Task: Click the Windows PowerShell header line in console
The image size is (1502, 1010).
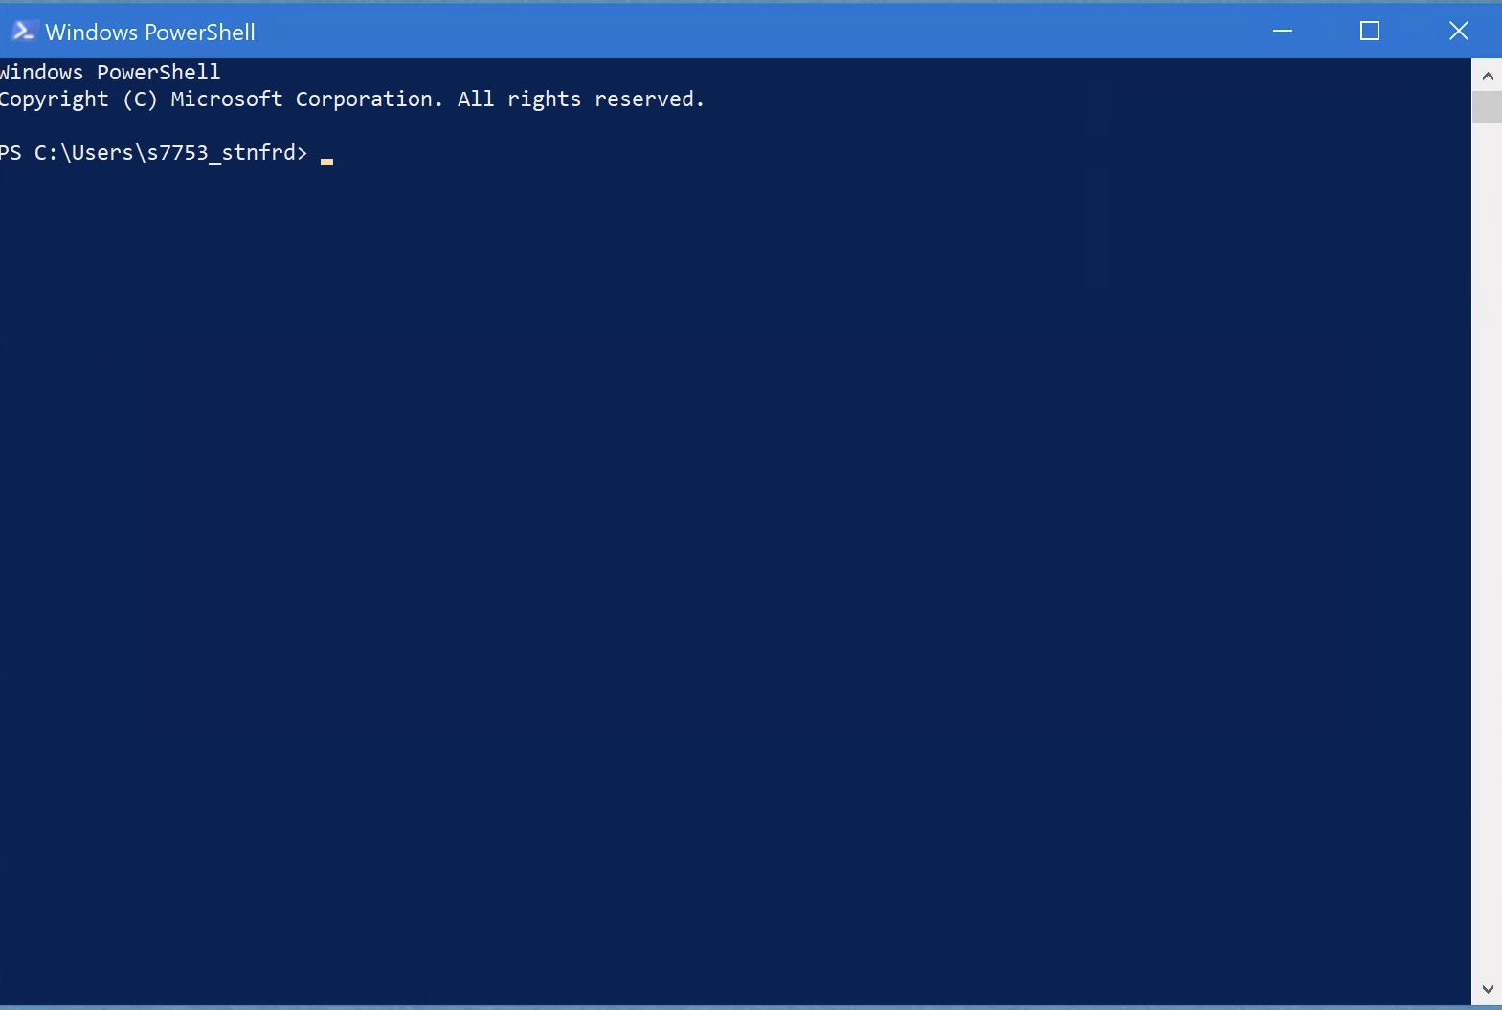Action: click(x=108, y=71)
